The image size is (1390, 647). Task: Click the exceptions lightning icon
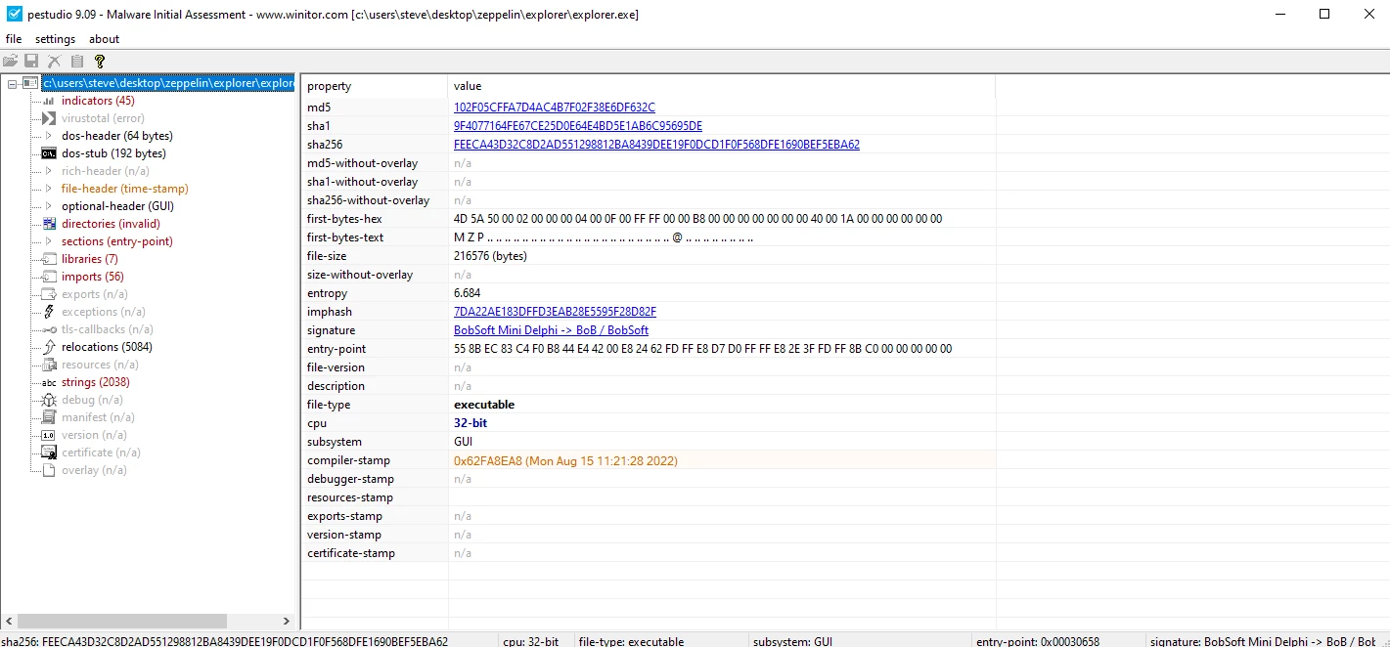point(49,312)
